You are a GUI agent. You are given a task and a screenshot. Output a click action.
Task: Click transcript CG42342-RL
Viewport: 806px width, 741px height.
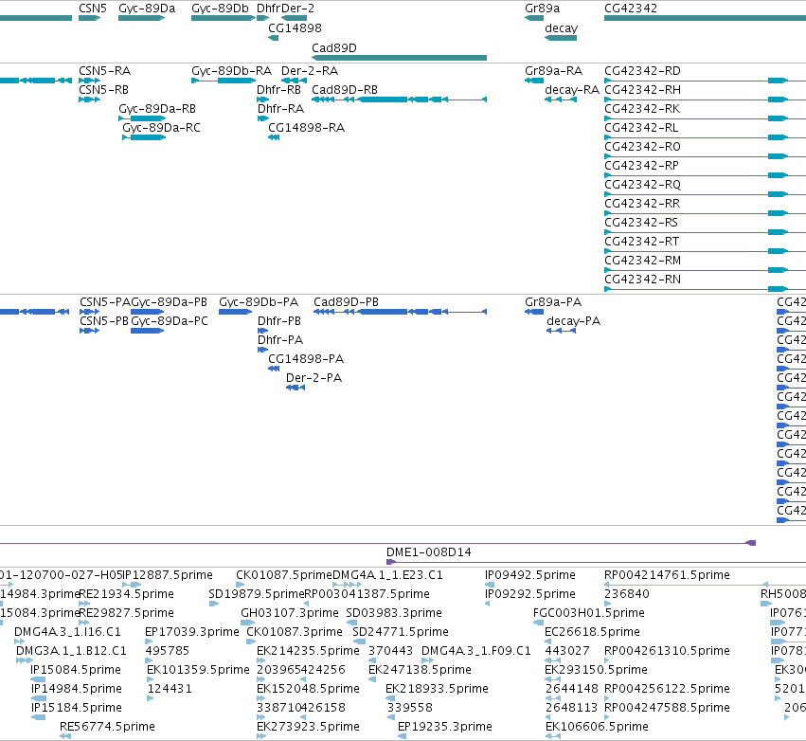(641, 128)
